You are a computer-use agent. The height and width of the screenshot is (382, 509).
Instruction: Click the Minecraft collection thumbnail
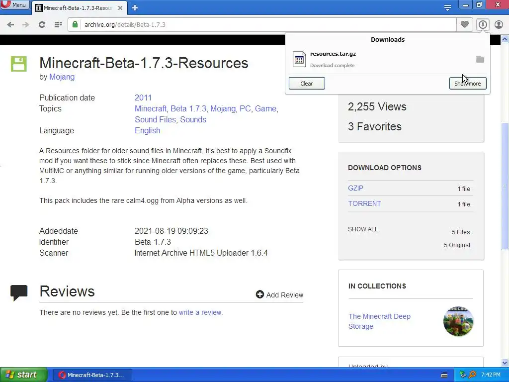458,321
